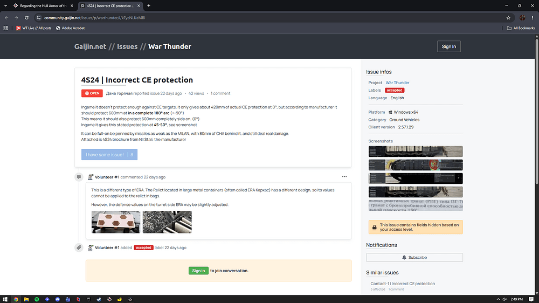Open the second screenshot with red emblem
This screenshot has width=539, height=303.
[x=416, y=165]
